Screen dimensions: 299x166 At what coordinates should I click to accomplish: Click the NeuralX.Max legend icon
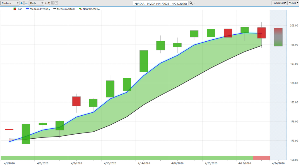point(81,9)
